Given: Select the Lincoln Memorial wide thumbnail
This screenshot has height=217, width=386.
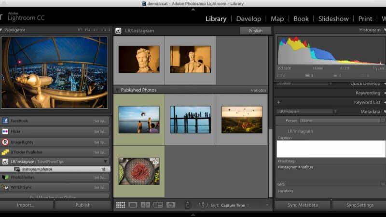Looking at the screenshot, I should click(x=190, y=59).
